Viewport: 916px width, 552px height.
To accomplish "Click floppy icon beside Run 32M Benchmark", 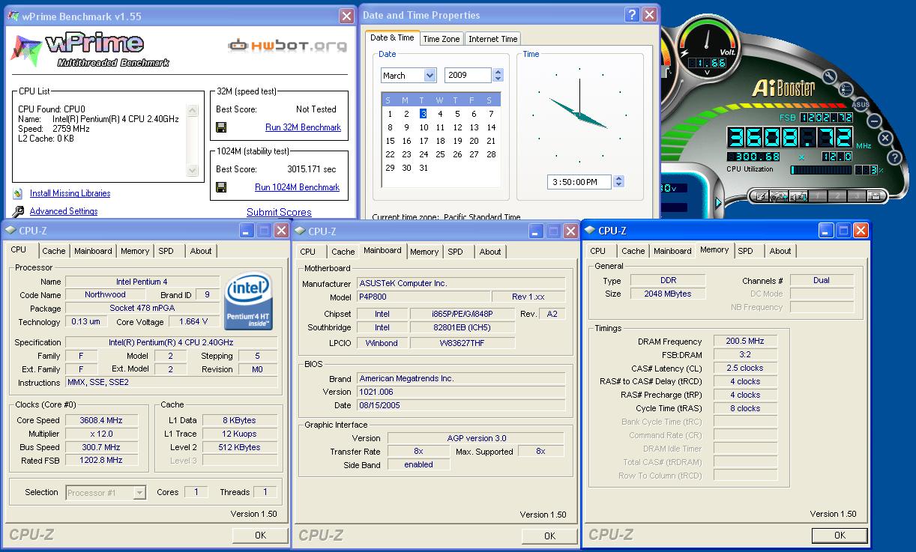I will (221, 127).
